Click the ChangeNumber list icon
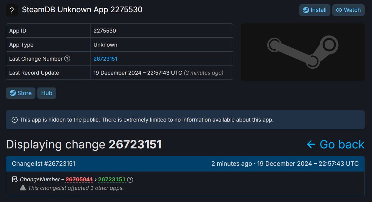372x202 pixels. pyautogui.click(x=15, y=179)
